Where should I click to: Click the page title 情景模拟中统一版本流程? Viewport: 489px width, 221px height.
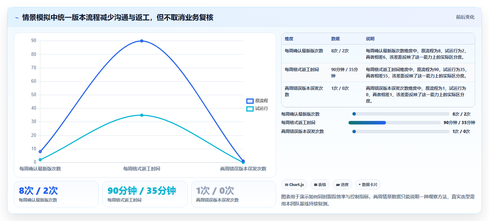coord(118,18)
